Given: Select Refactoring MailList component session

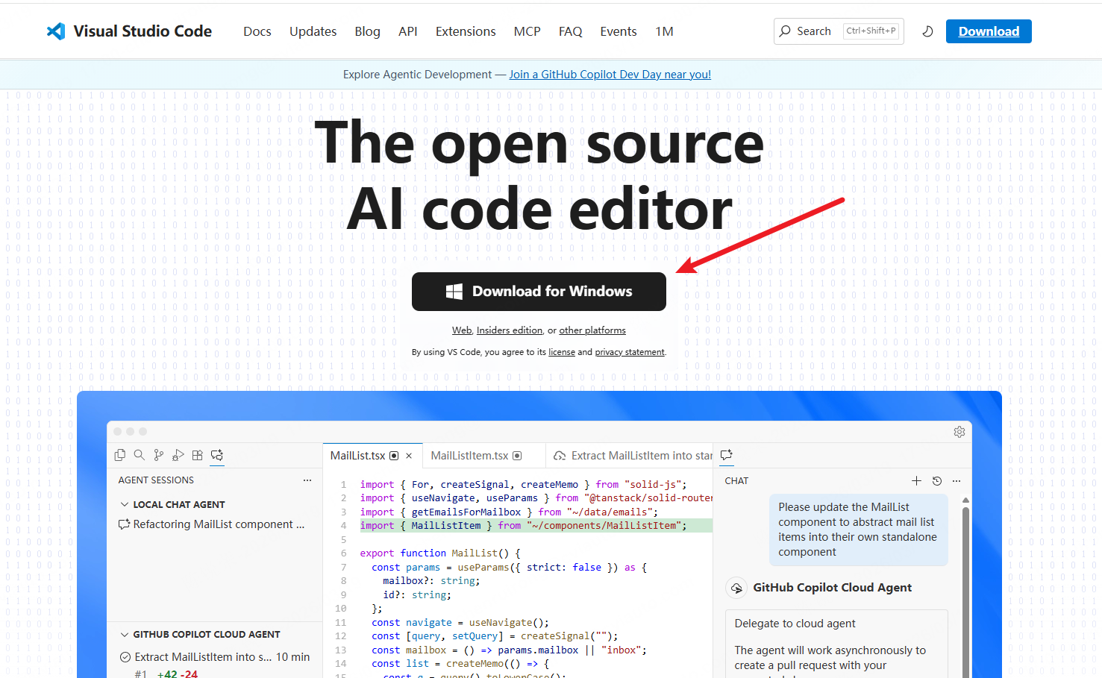Looking at the screenshot, I should click(215, 524).
